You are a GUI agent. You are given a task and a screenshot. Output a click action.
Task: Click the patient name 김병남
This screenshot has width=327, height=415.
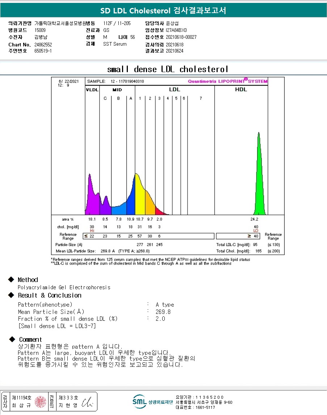tap(41, 37)
